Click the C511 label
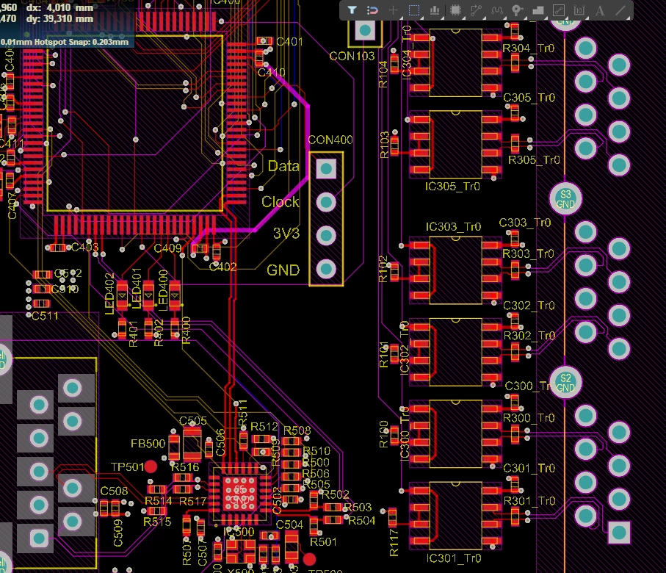 click(45, 316)
